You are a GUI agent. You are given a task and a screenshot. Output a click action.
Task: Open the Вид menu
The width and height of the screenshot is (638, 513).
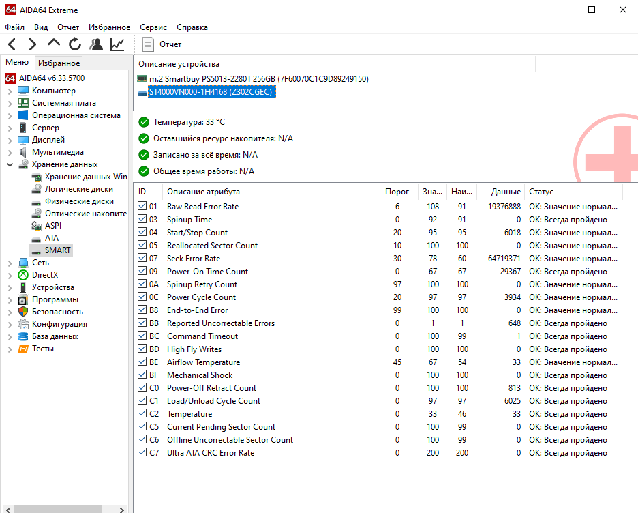[x=41, y=27]
